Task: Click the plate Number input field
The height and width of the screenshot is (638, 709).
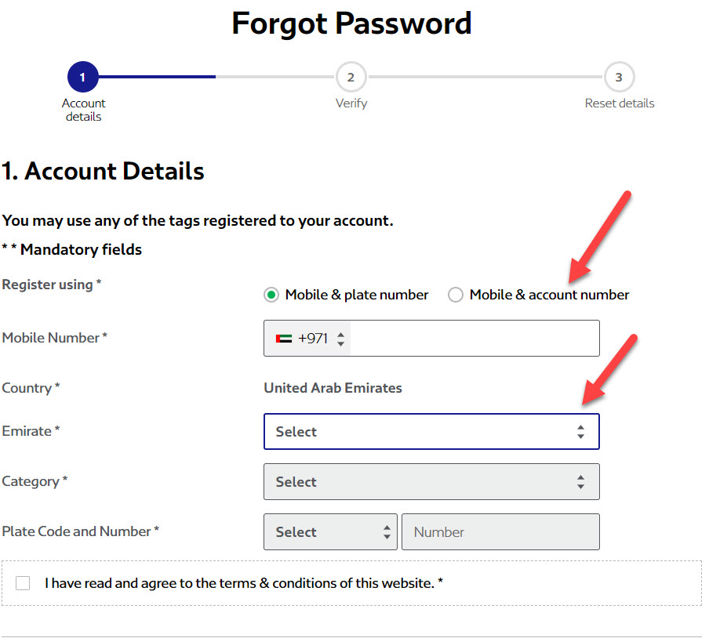Action: tap(500, 532)
